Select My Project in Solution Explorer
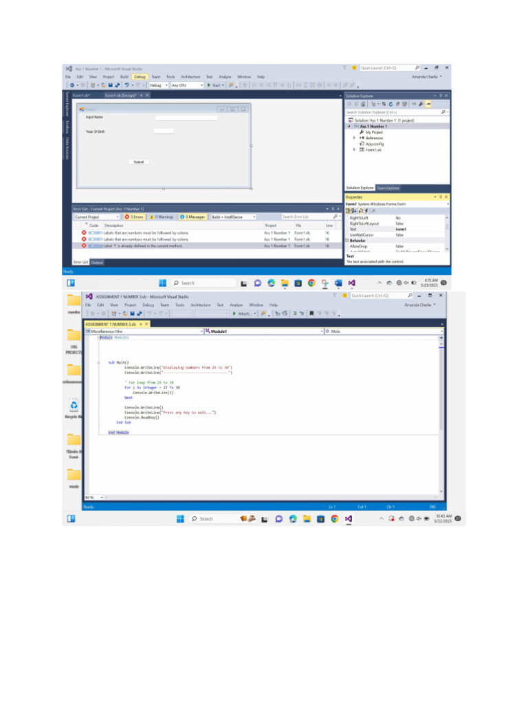Viewport: 528px width, 704px height. 374,133
